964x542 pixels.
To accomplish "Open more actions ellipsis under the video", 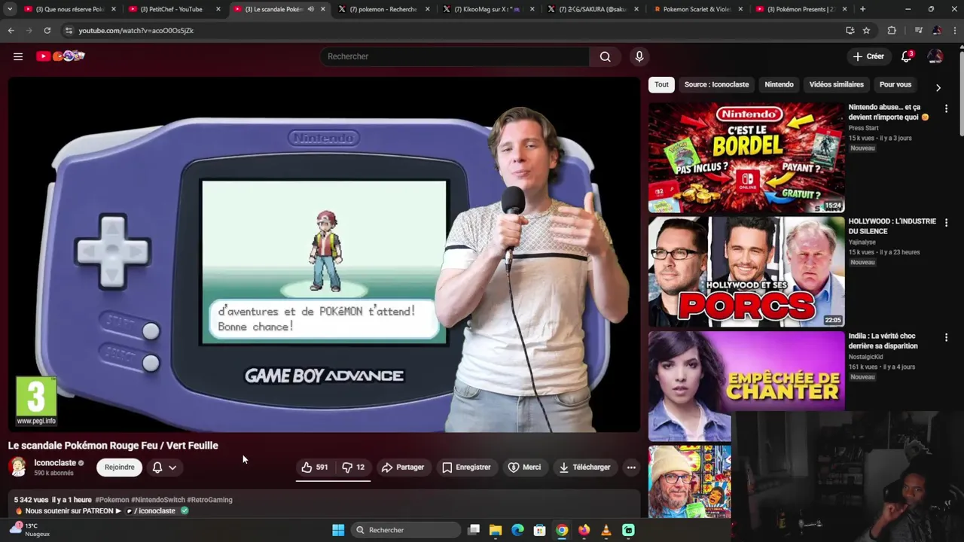I will (x=631, y=467).
